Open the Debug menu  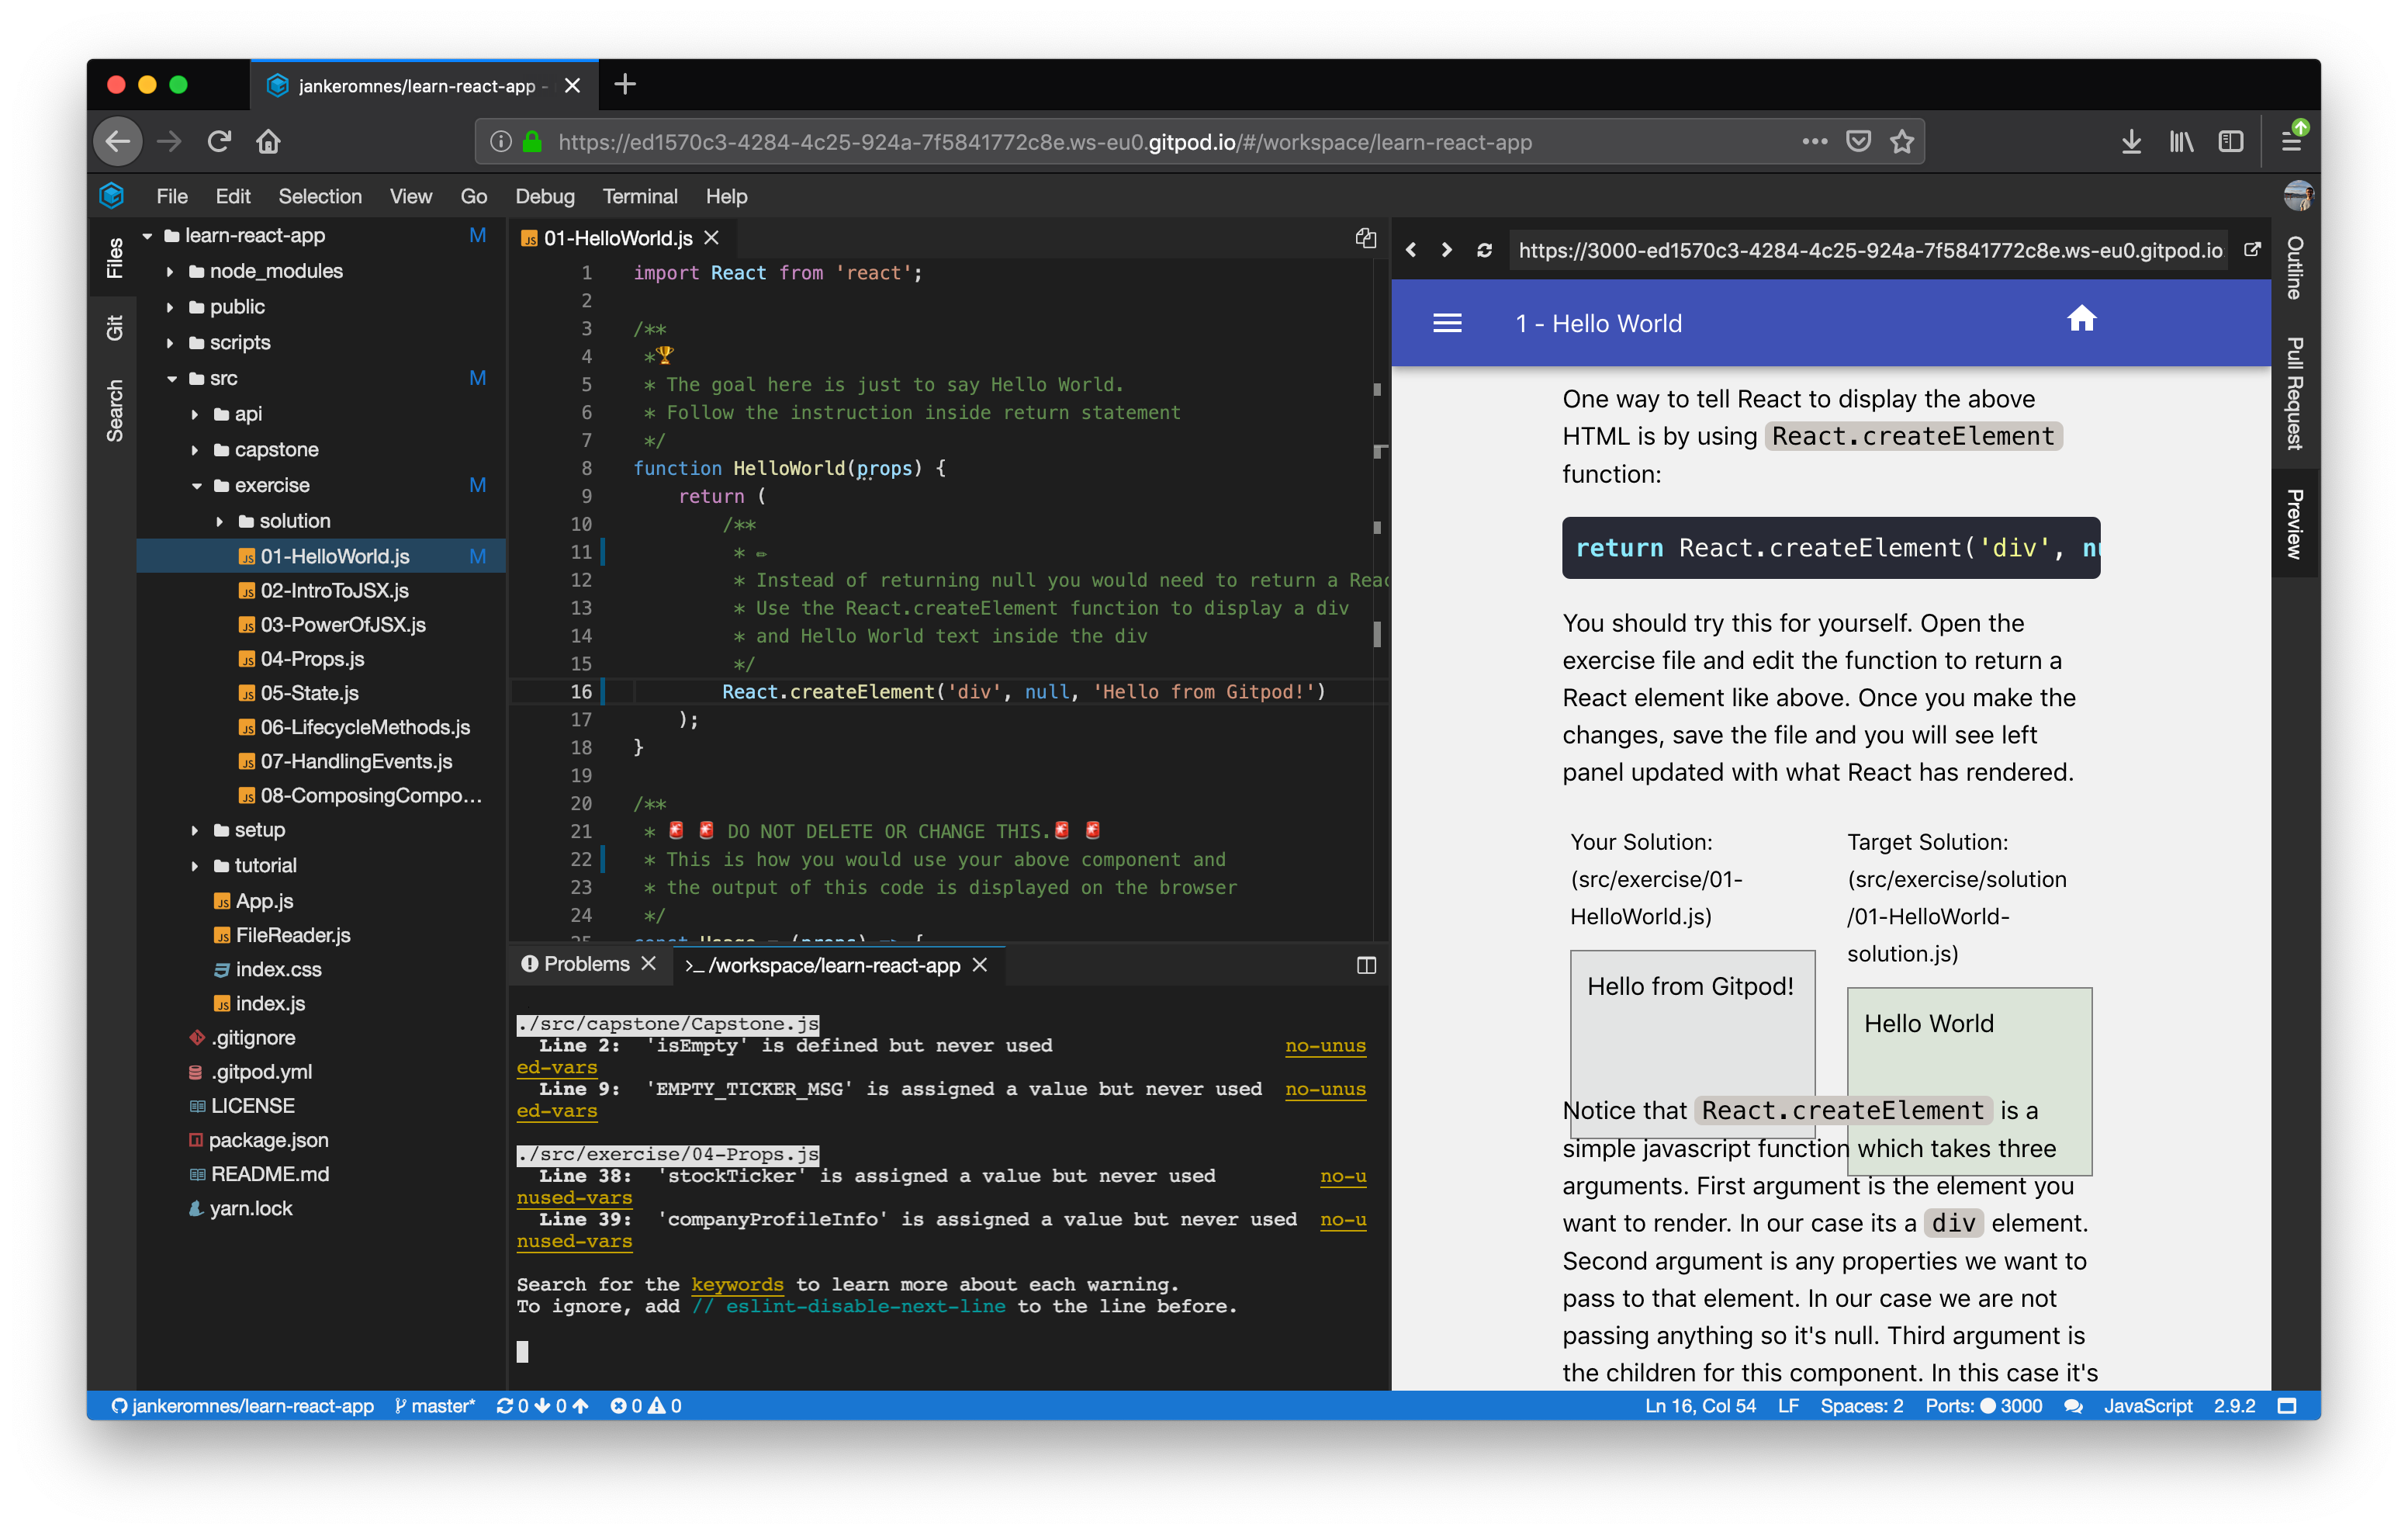[544, 196]
